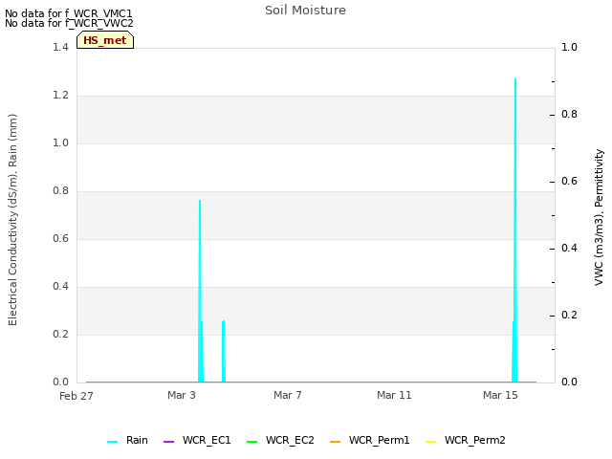Viewport: 612px width, 459px height.
Task: Click the right axis 0.2 tick label
Action: tap(569, 315)
